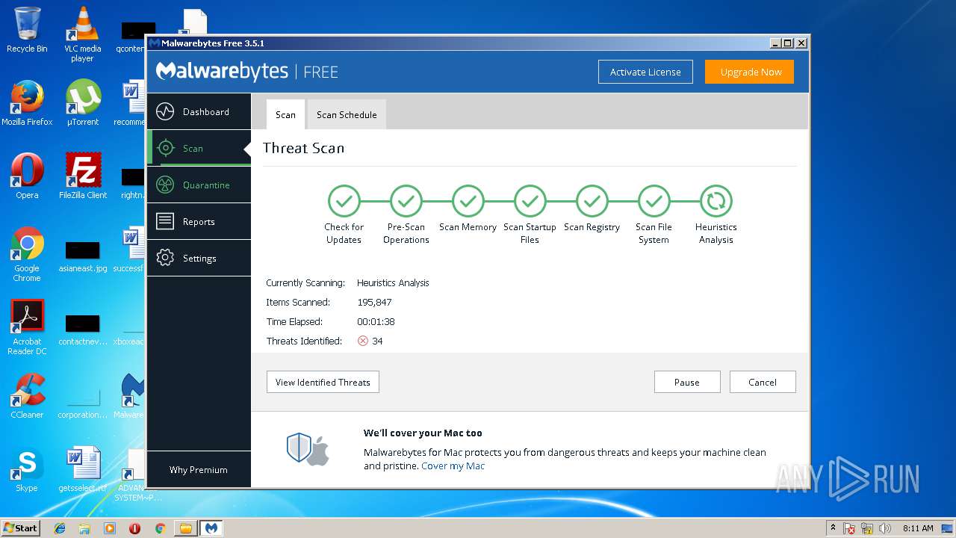Switch to the Scan tab
The height and width of the screenshot is (538, 956).
285,115
